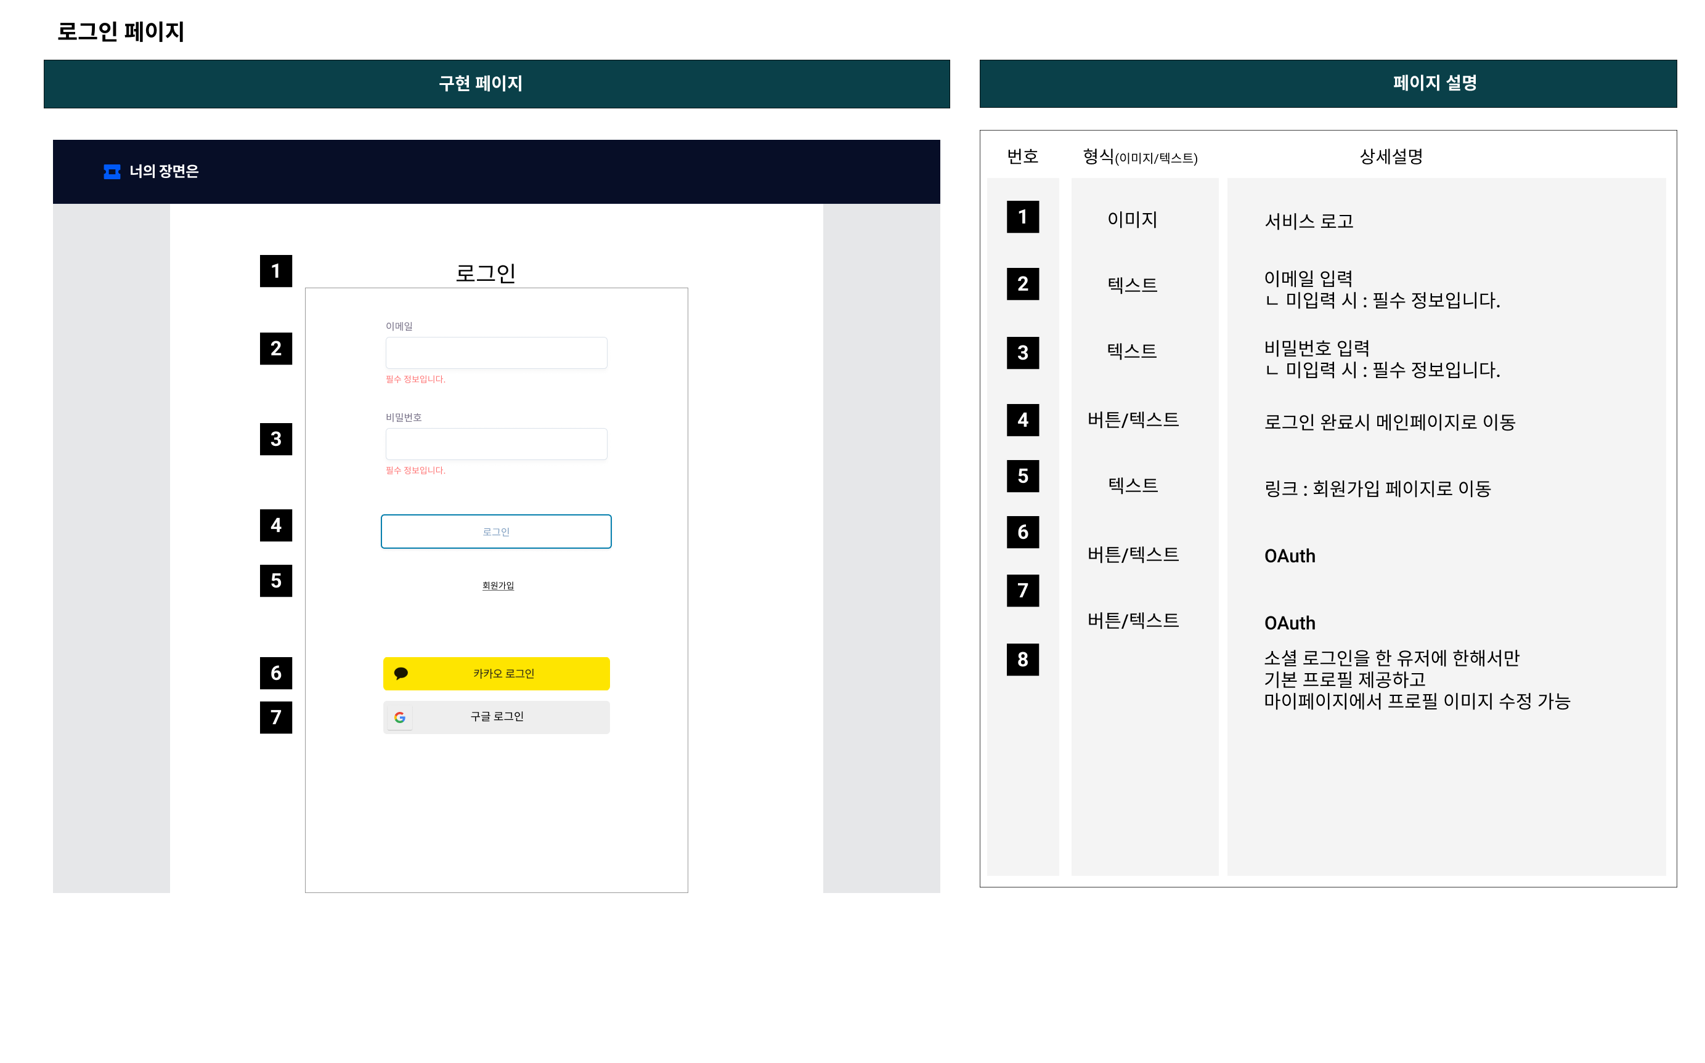Click the number 1 marker next to the 로그인 title
This screenshot has height=1063, width=1705.
275,272
